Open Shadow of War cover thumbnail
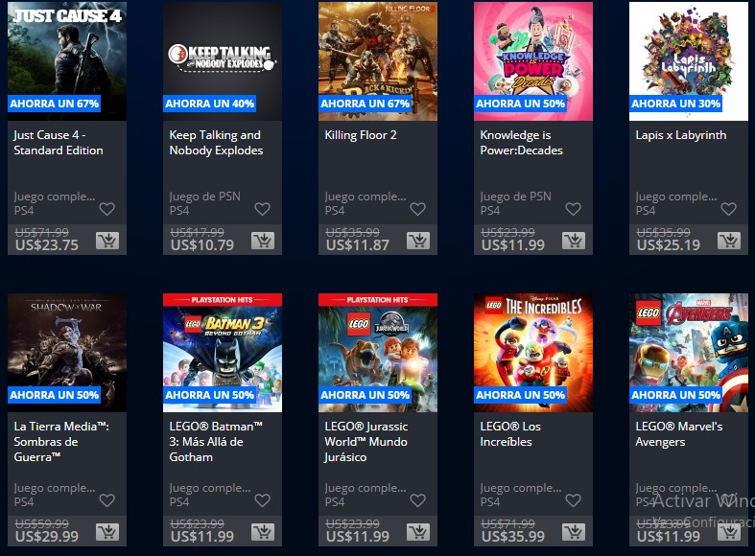755x556 pixels. click(67, 353)
